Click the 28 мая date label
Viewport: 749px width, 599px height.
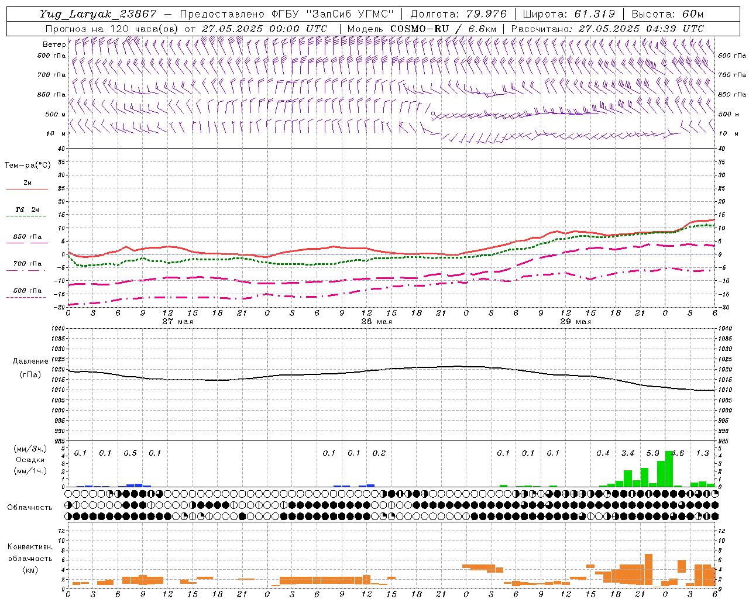[x=376, y=322]
